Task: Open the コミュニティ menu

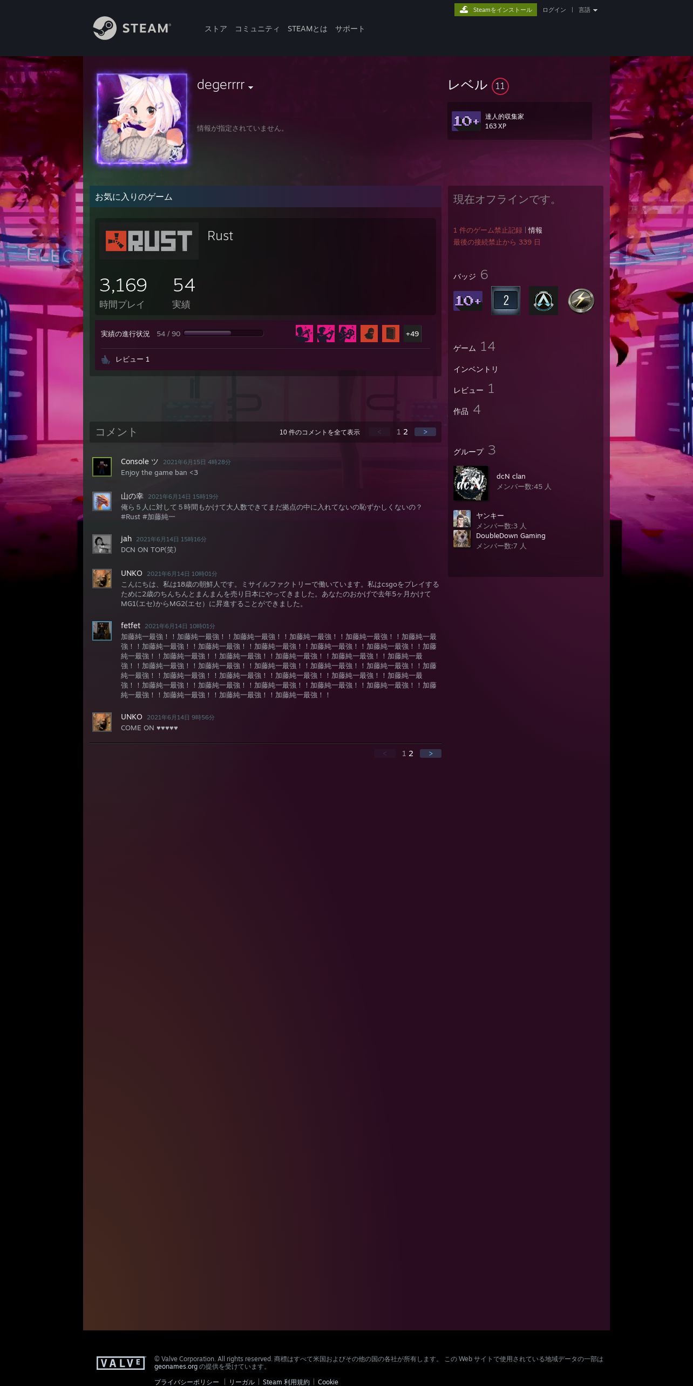Action: tap(257, 29)
